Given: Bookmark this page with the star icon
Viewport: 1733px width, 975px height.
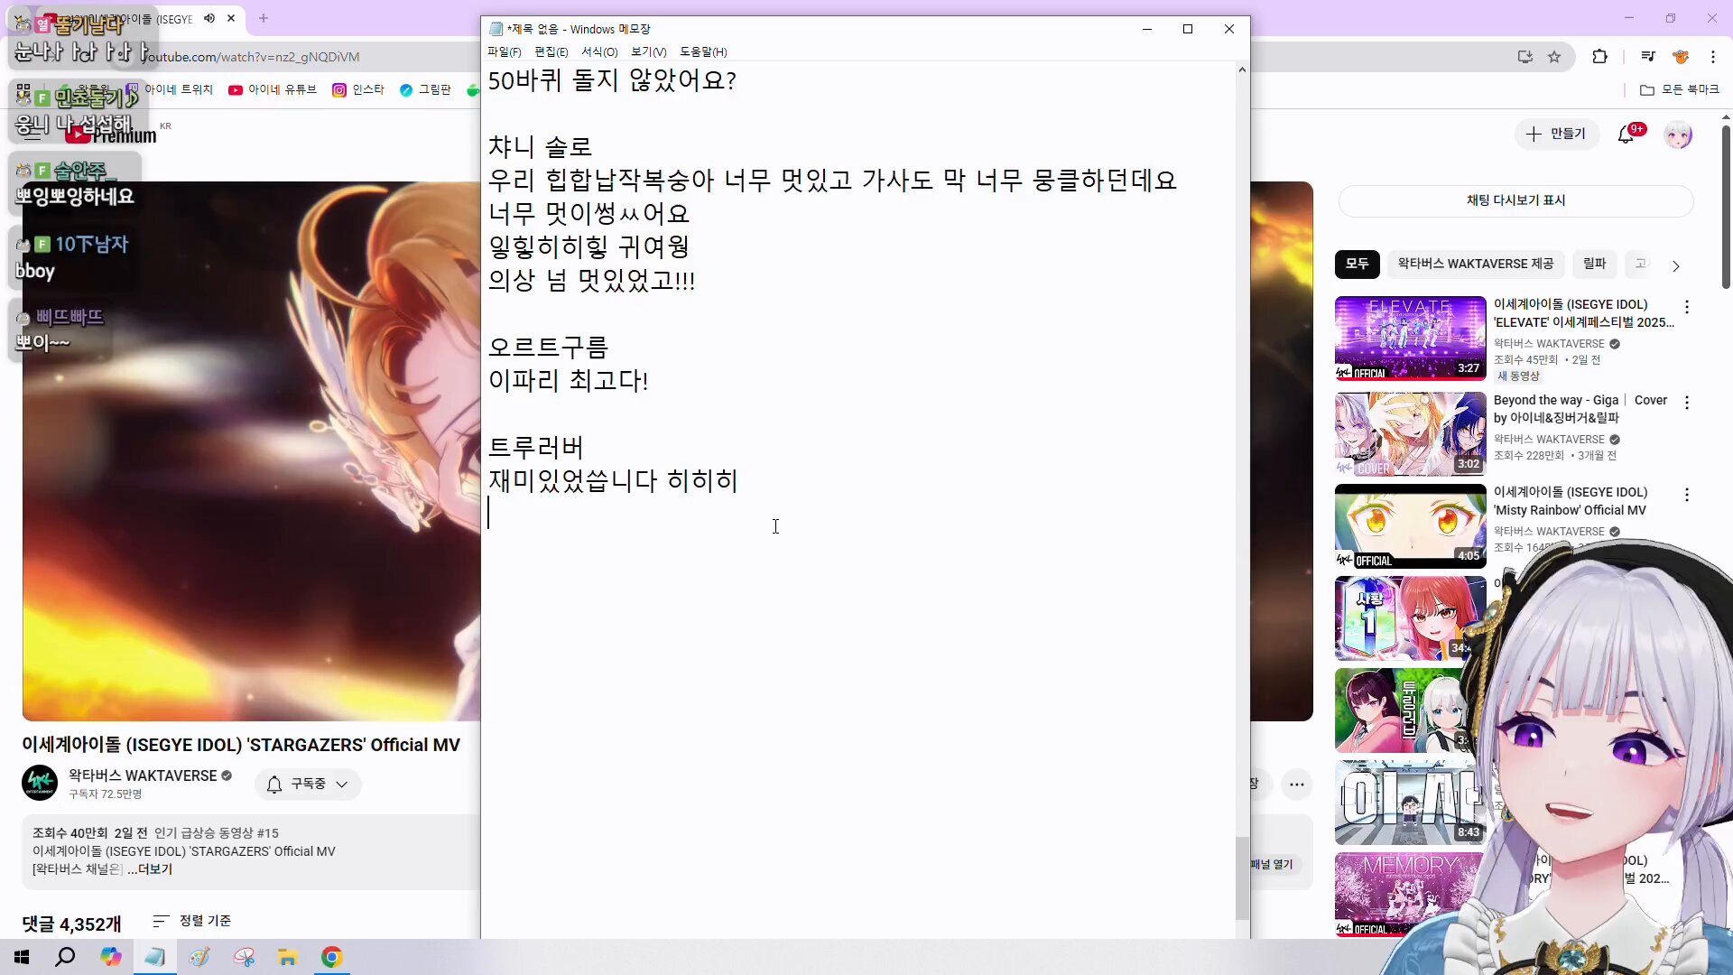Looking at the screenshot, I should (1554, 57).
